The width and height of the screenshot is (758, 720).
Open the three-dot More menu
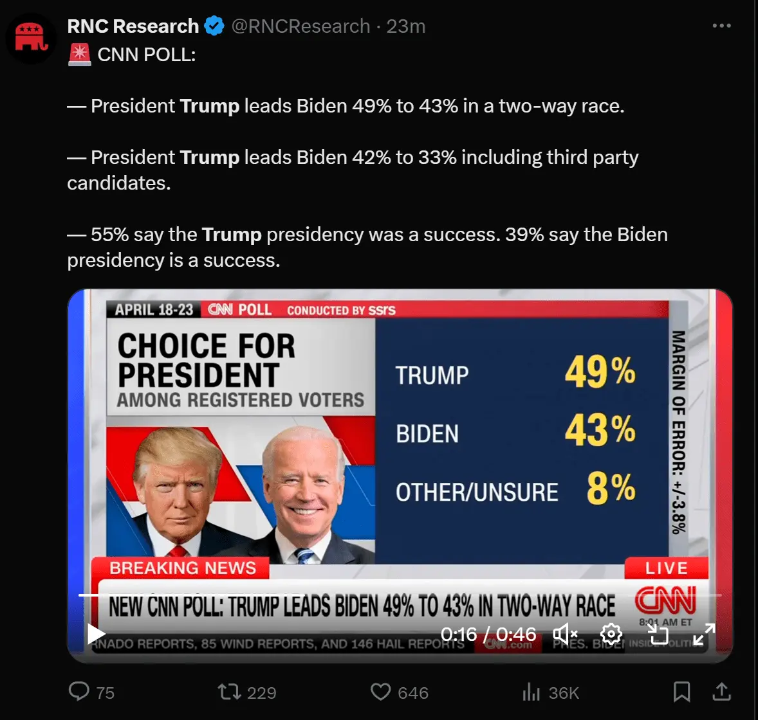pos(721,26)
